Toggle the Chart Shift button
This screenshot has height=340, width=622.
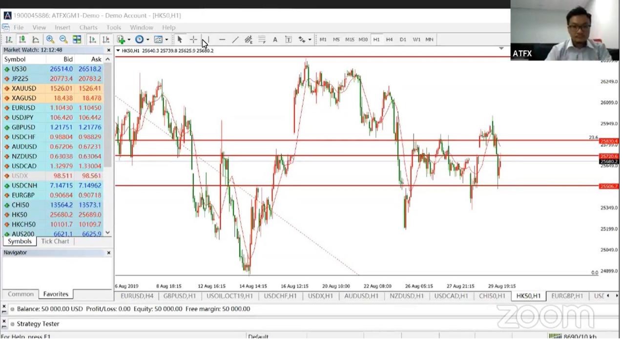coord(105,40)
